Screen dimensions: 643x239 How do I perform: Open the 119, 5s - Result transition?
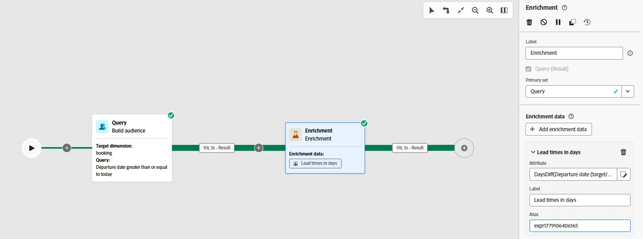click(x=410, y=148)
